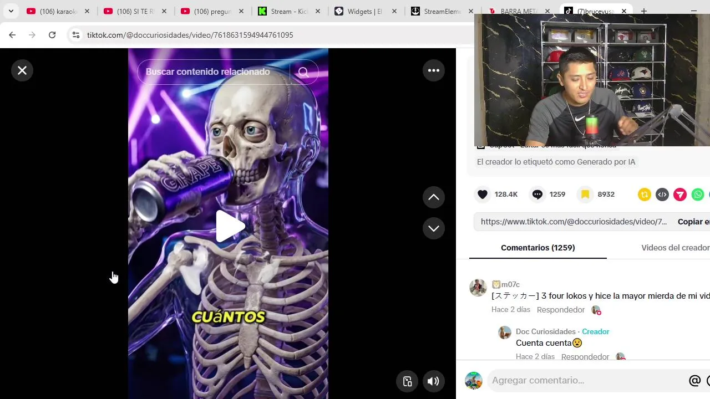Screen dimensions: 710x399
Task: Open m07c commenter avatar
Action: [478, 288]
